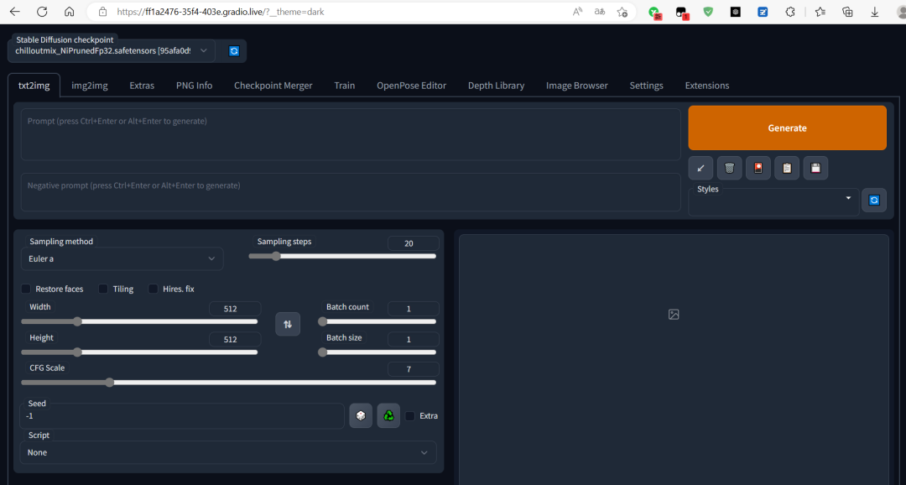The height and width of the screenshot is (485, 906).
Task: Toggle the Tiling checkbox
Action: click(103, 289)
